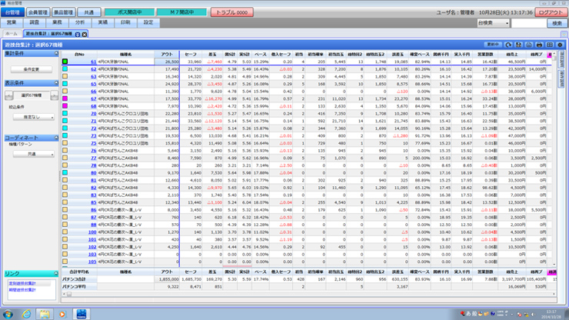
Task: Switch to 台管理 main tab
Action: pos(12,12)
